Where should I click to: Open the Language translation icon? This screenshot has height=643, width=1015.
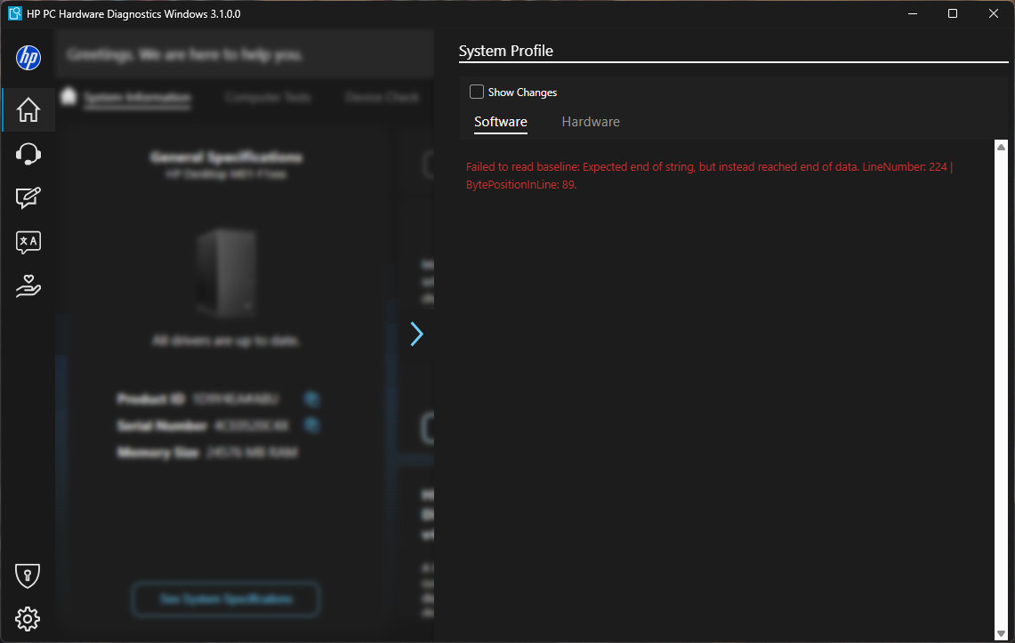click(28, 242)
